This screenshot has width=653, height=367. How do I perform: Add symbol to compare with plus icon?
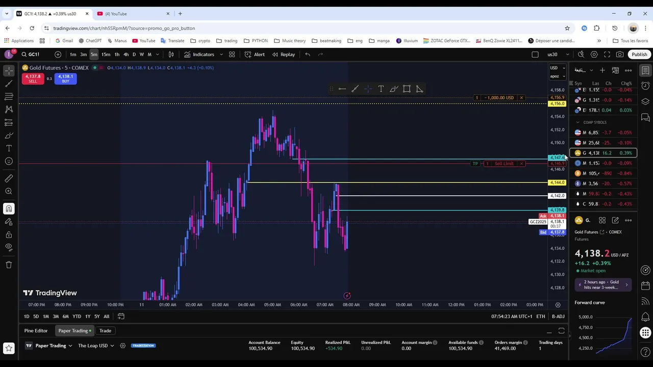click(x=58, y=55)
